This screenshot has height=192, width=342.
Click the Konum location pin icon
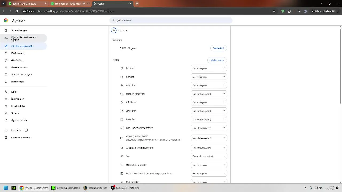(122, 68)
